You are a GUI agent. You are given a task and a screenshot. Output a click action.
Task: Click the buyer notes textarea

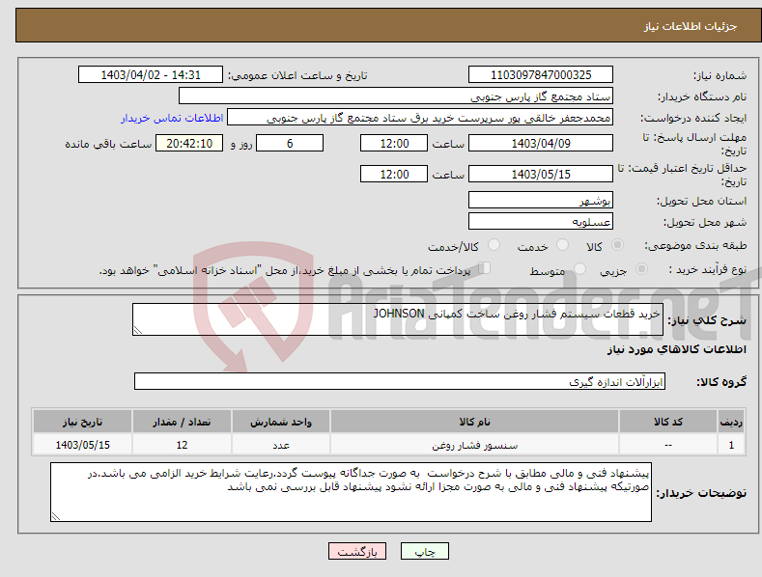tap(351, 492)
